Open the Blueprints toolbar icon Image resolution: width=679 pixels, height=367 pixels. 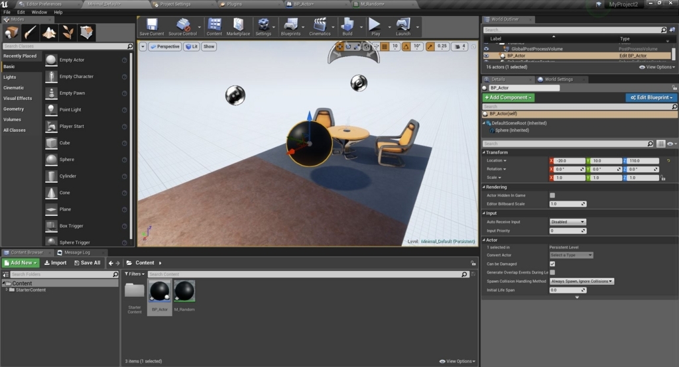[290, 27]
